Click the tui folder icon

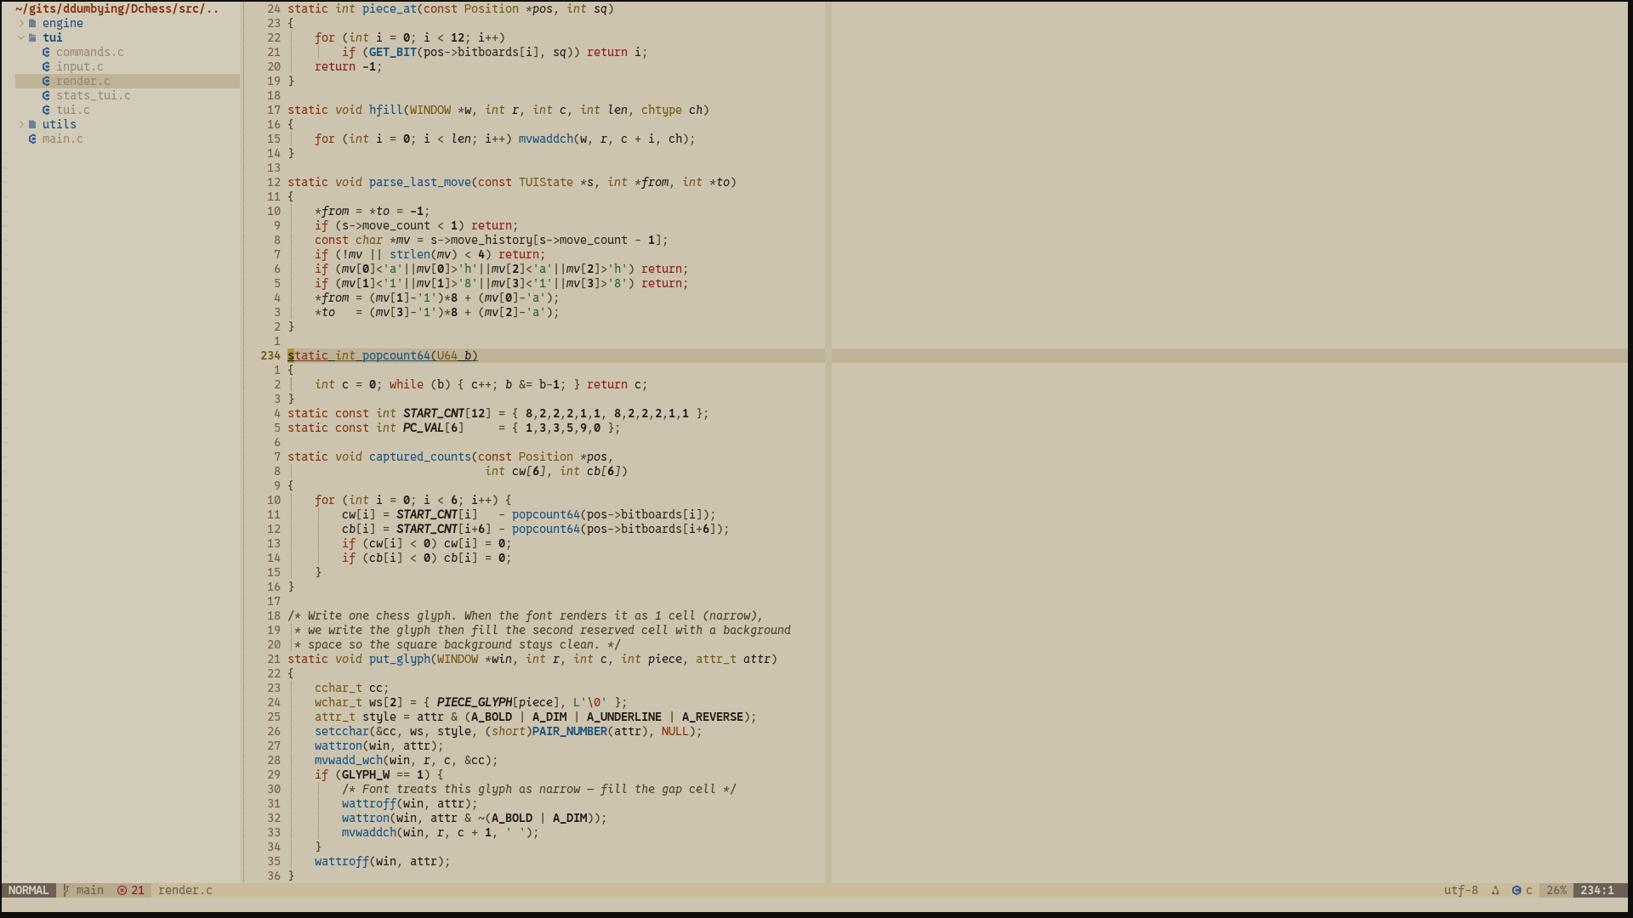point(32,37)
